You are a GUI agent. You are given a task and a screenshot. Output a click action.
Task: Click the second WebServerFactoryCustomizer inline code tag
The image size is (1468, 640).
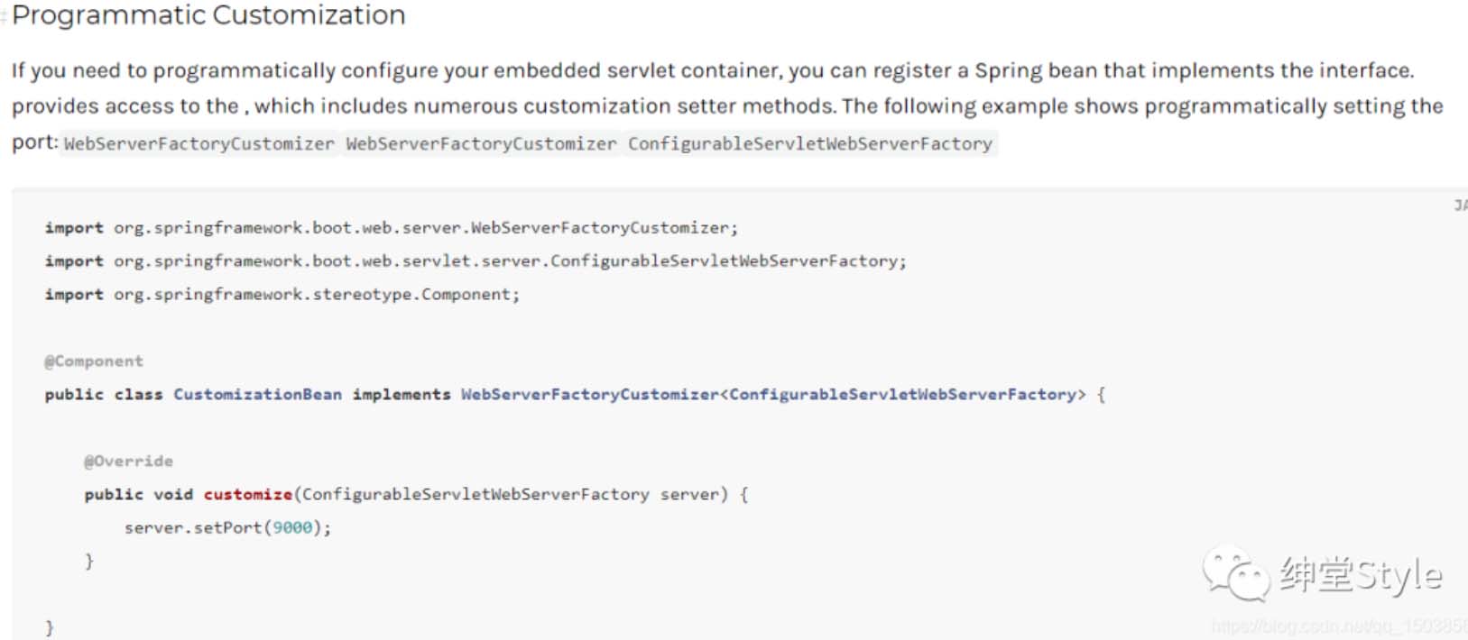pos(481,144)
